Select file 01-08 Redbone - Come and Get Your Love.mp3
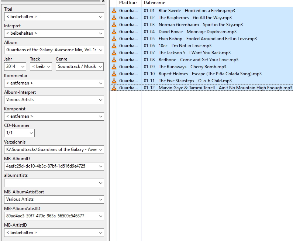293x241 pixels. (x=191, y=60)
